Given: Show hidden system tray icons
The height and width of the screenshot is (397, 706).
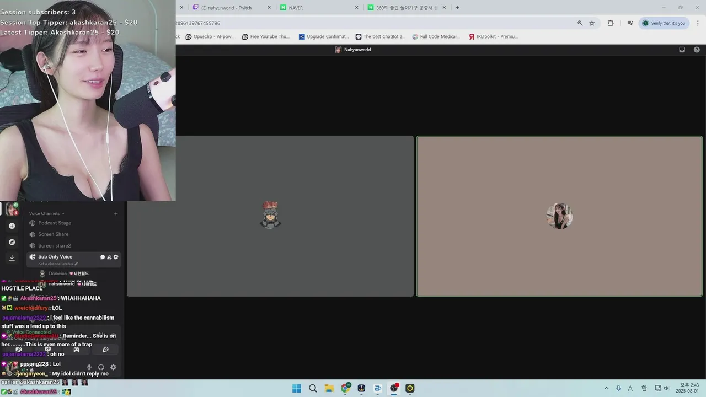Looking at the screenshot, I should click(x=607, y=388).
